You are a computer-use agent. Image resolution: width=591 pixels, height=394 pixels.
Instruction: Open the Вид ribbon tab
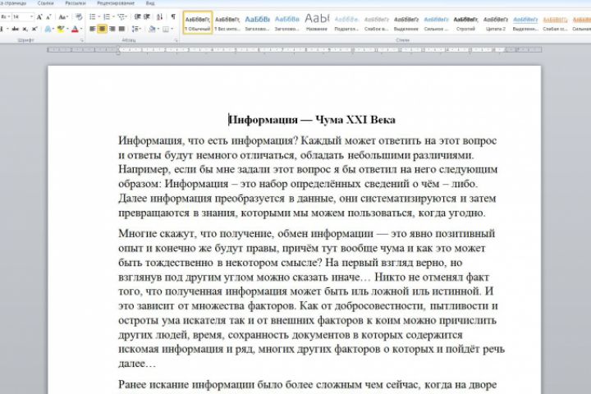149,3
